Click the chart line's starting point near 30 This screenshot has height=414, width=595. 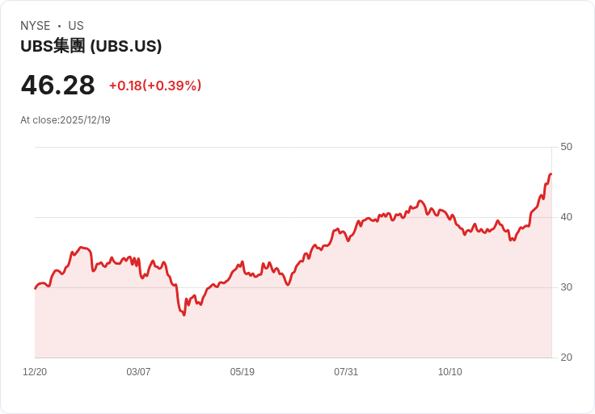(x=36, y=288)
